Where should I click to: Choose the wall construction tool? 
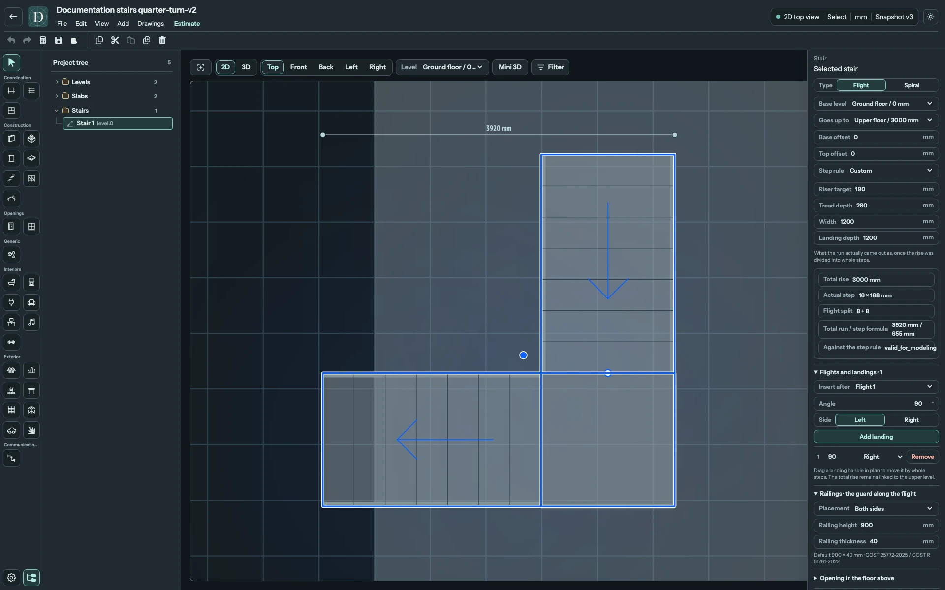pyautogui.click(x=11, y=139)
